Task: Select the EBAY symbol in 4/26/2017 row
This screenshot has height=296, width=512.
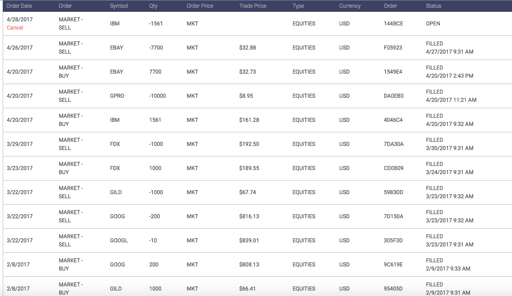Action: click(x=117, y=48)
